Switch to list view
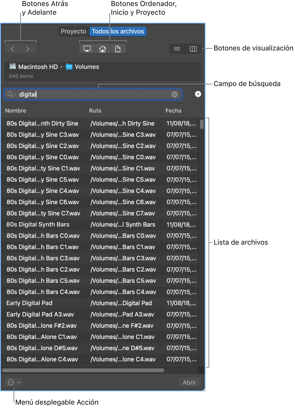295x409 pixels. 177,49
